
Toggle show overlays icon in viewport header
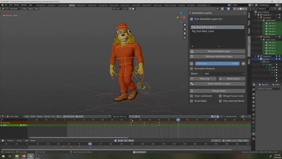point(229,9)
